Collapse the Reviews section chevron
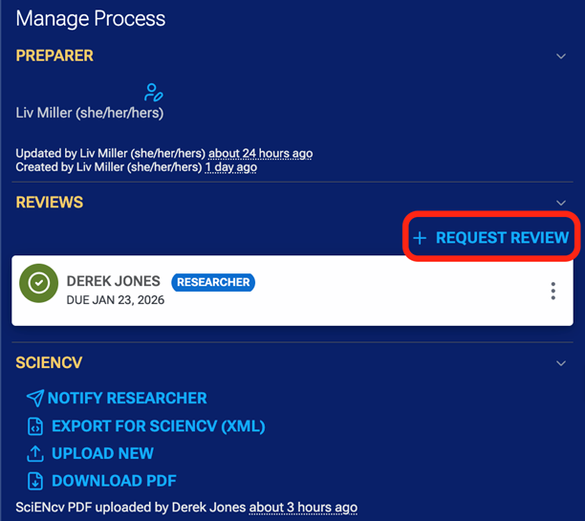The height and width of the screenshot is (521, 585). click(x=561, y=203)
